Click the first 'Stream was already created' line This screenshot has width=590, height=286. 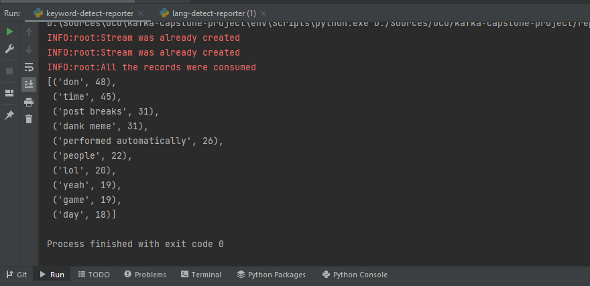[x=143, y=38]
